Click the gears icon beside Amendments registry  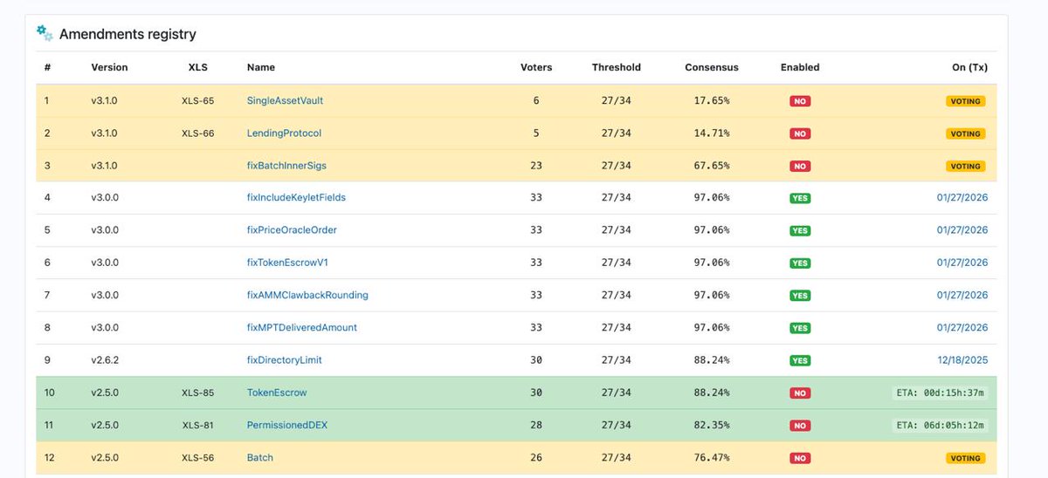tap(45, 33)
